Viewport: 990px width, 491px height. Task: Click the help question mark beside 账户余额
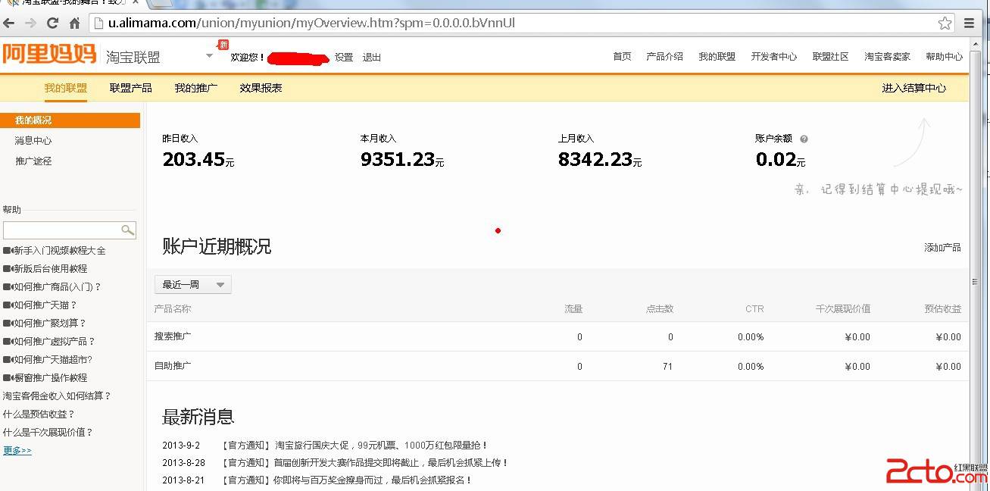804,139
